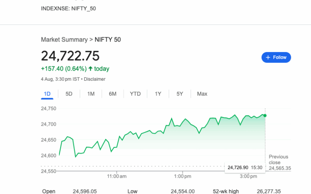Select the 5Y range tab
This screenshot has height=194, width=311.
point(180,94)
